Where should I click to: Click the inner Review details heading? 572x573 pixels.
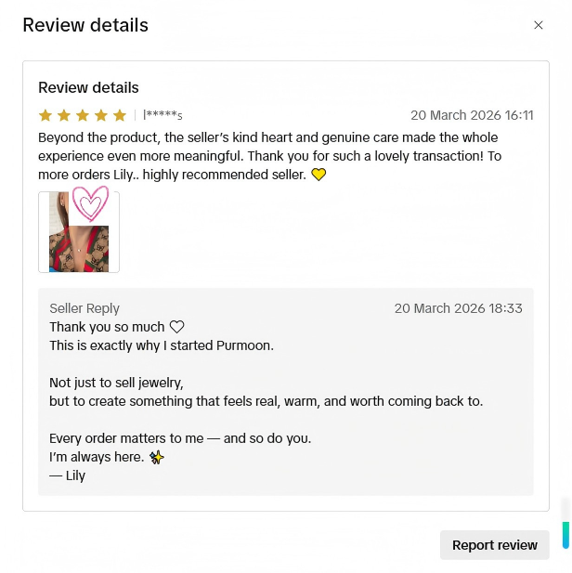tap(88, 87)
